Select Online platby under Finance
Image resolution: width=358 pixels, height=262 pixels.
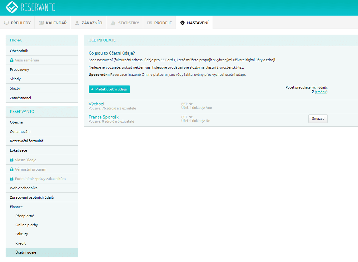coord(27,225)
